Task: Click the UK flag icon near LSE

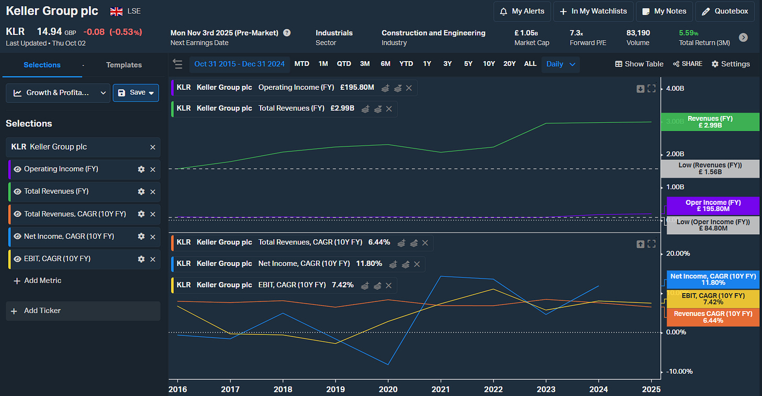Action: click(116, 11)
